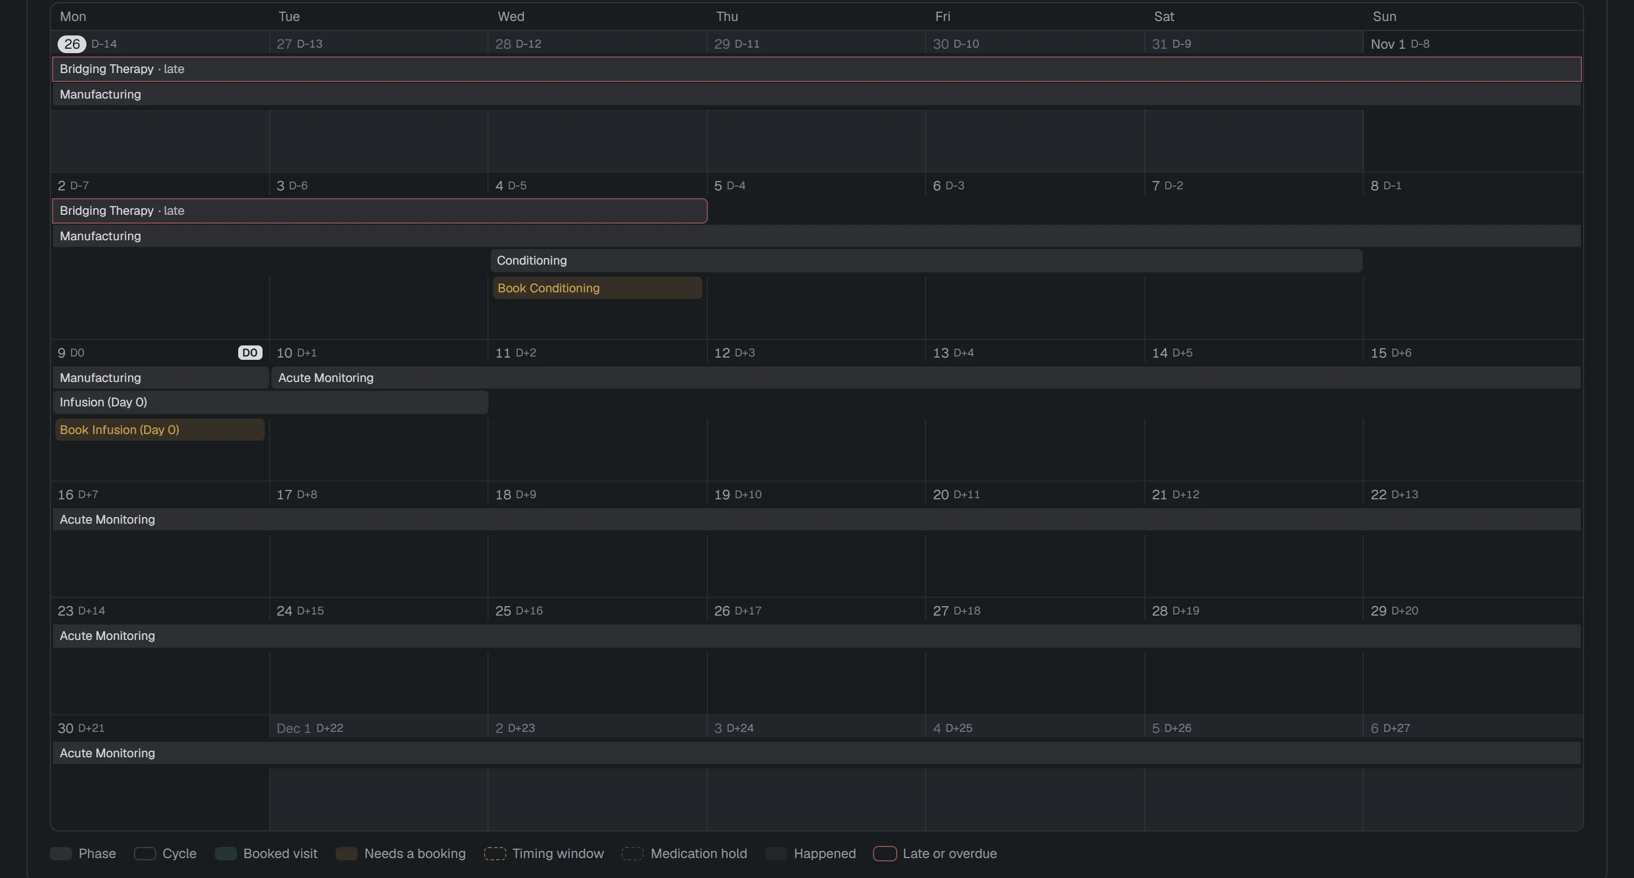Select the Manufacturing bar on Nov 9
The height and width of the screenshot is (878, 1634).
tap(161, 378)
